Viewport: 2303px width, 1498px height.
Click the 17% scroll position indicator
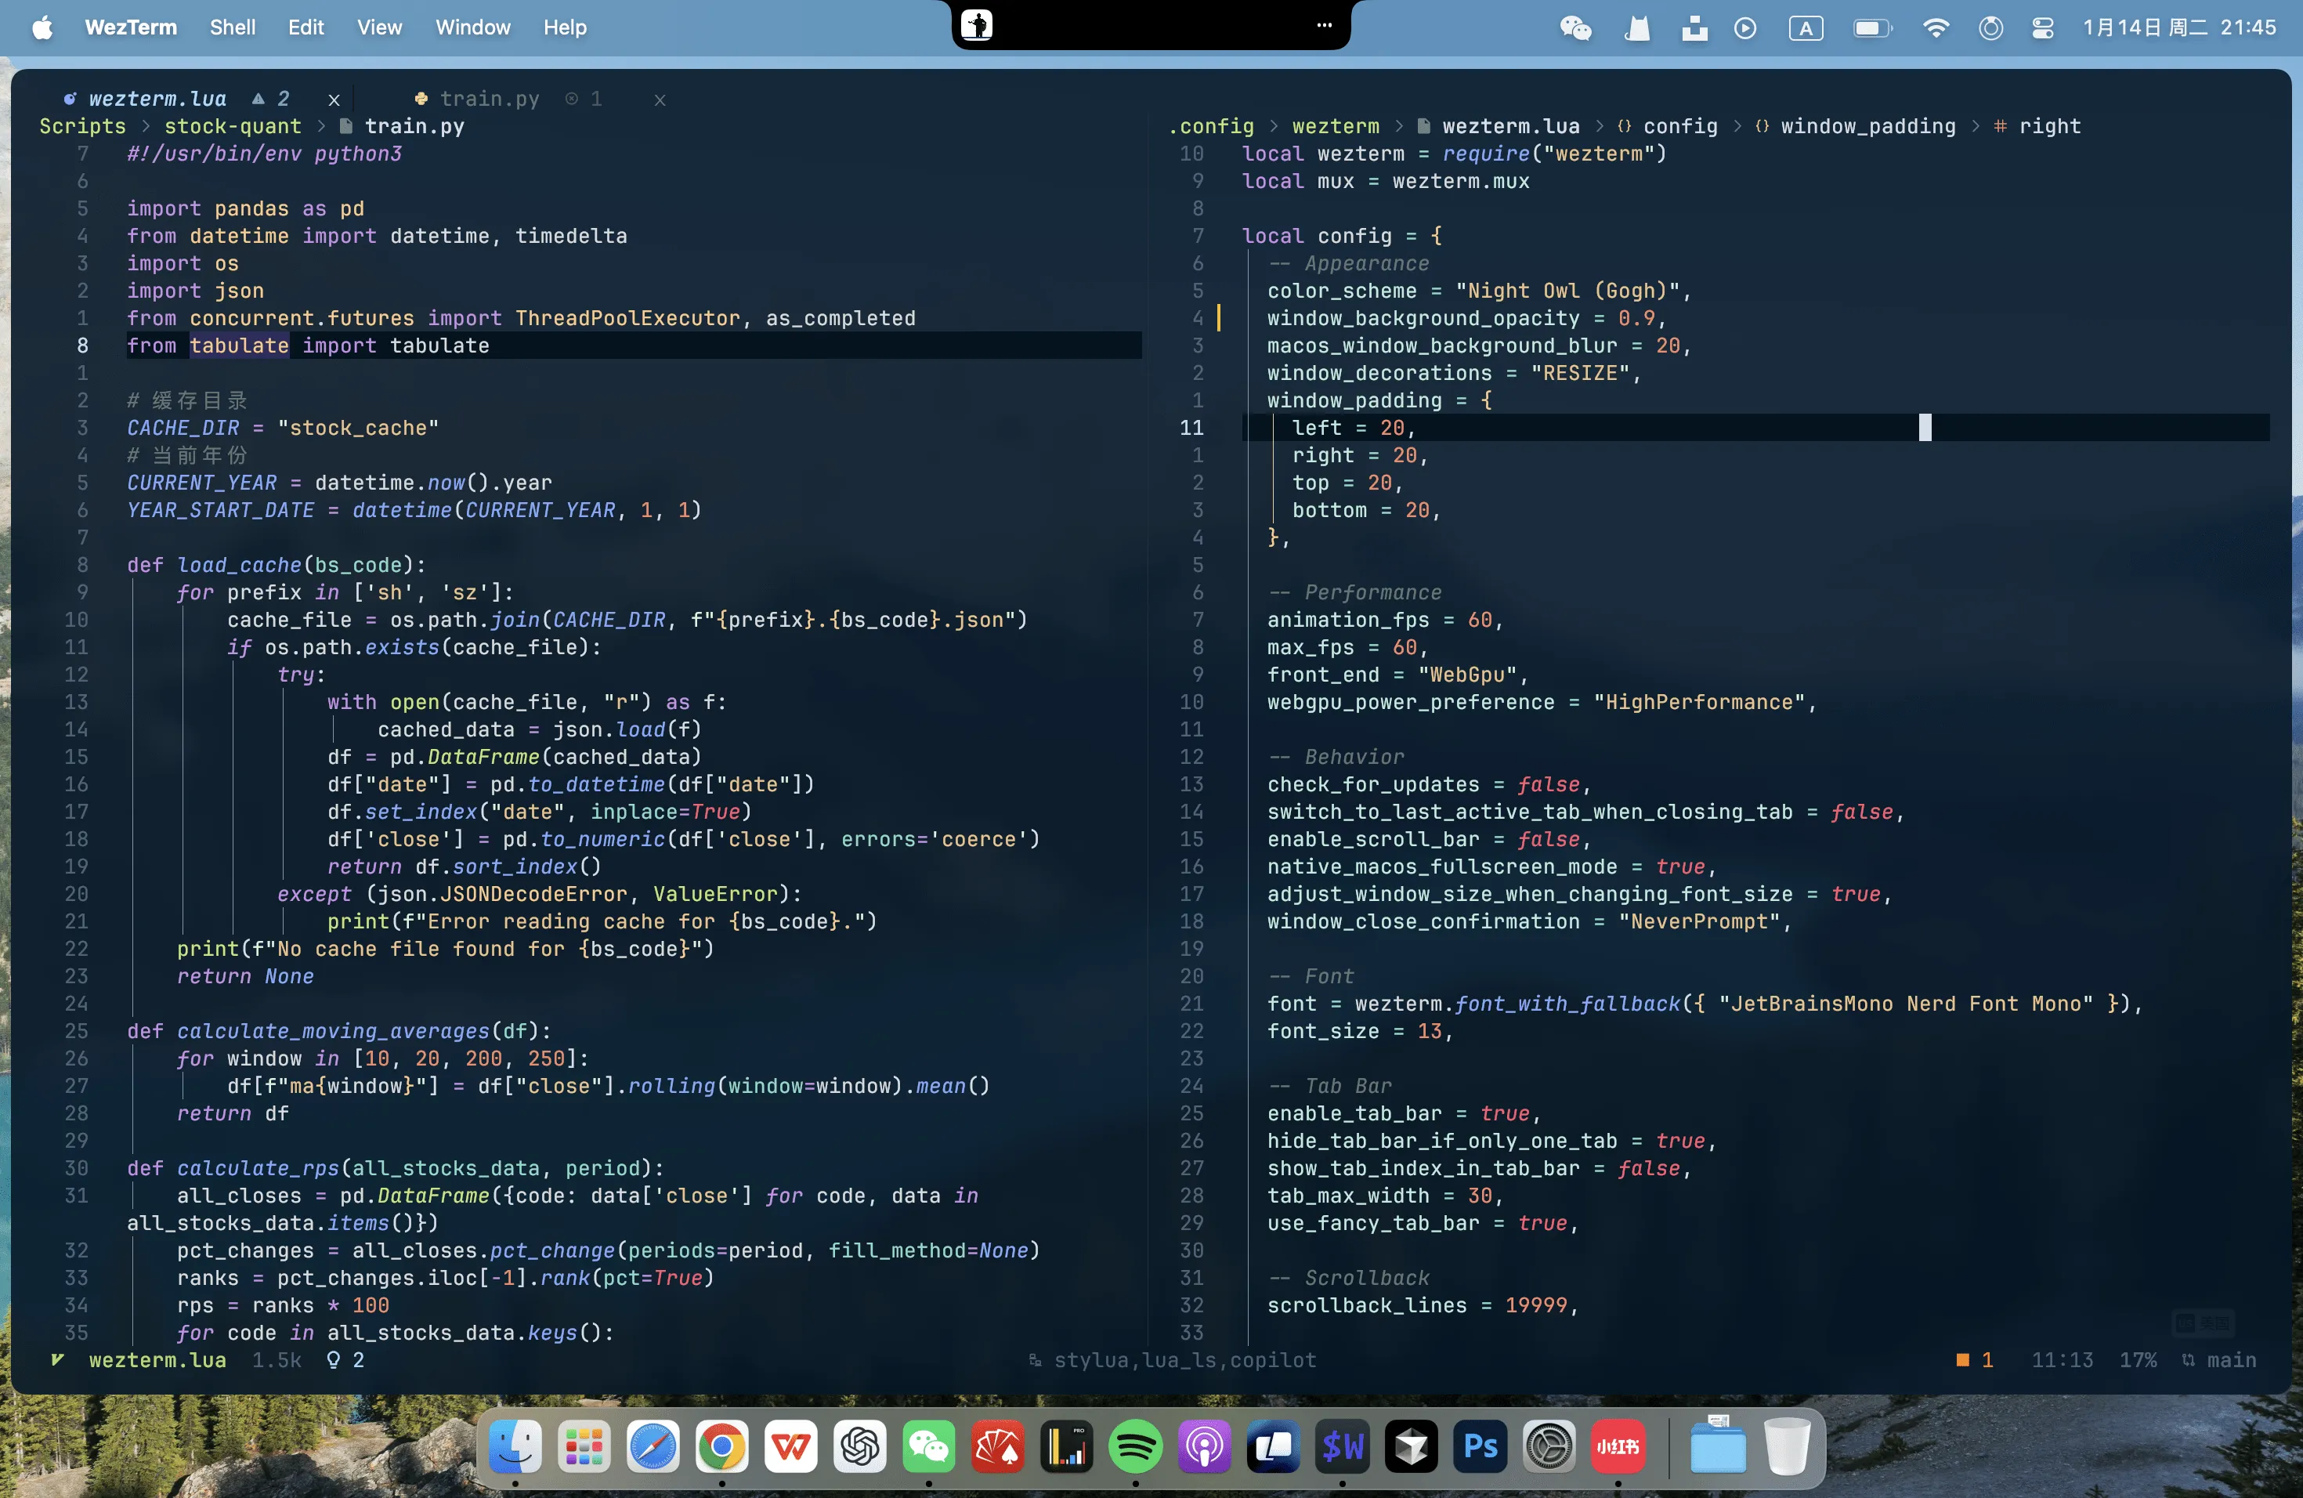[x=2138, y=1361]
